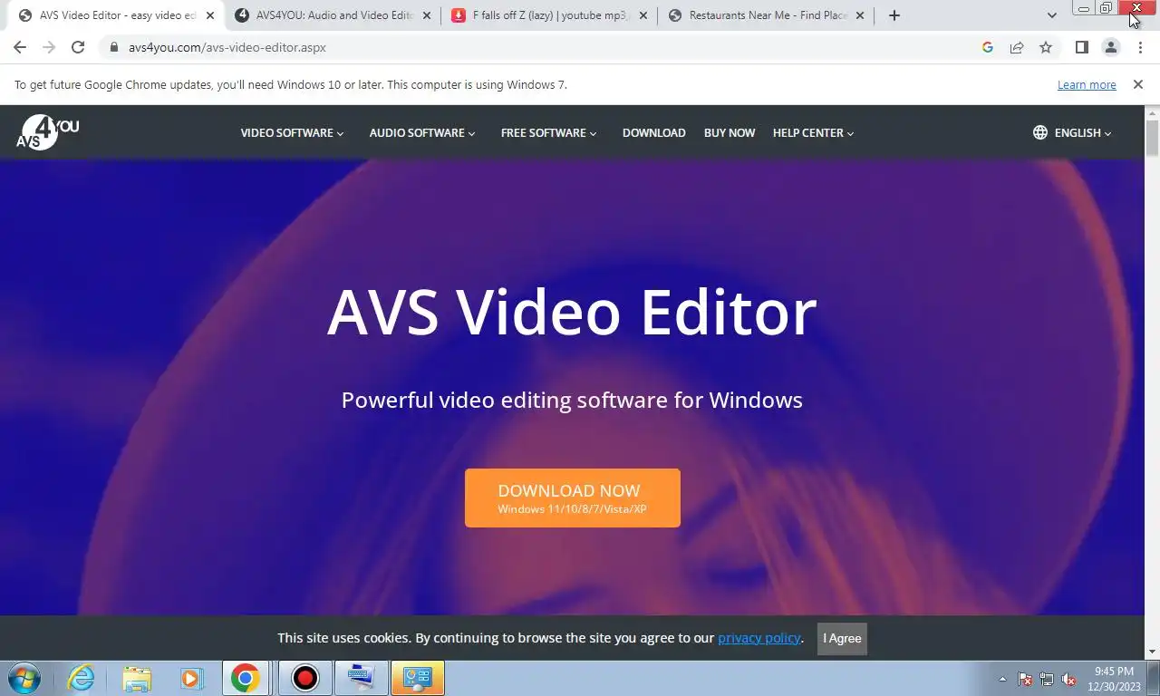1160x696 pixels.
Task: Switch to the Restaurants Near Me tab
Action: [x=767, y=15]
